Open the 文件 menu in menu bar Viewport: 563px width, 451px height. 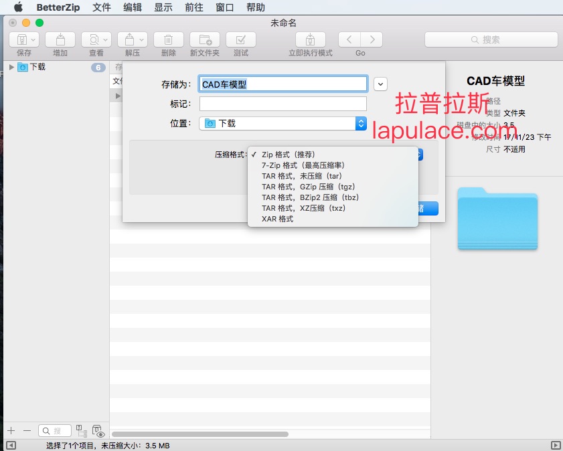[x=102, y=7]
